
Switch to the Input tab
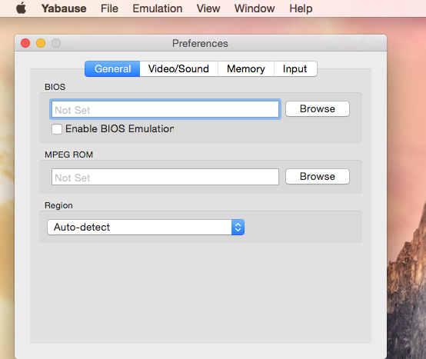point(295,69)
